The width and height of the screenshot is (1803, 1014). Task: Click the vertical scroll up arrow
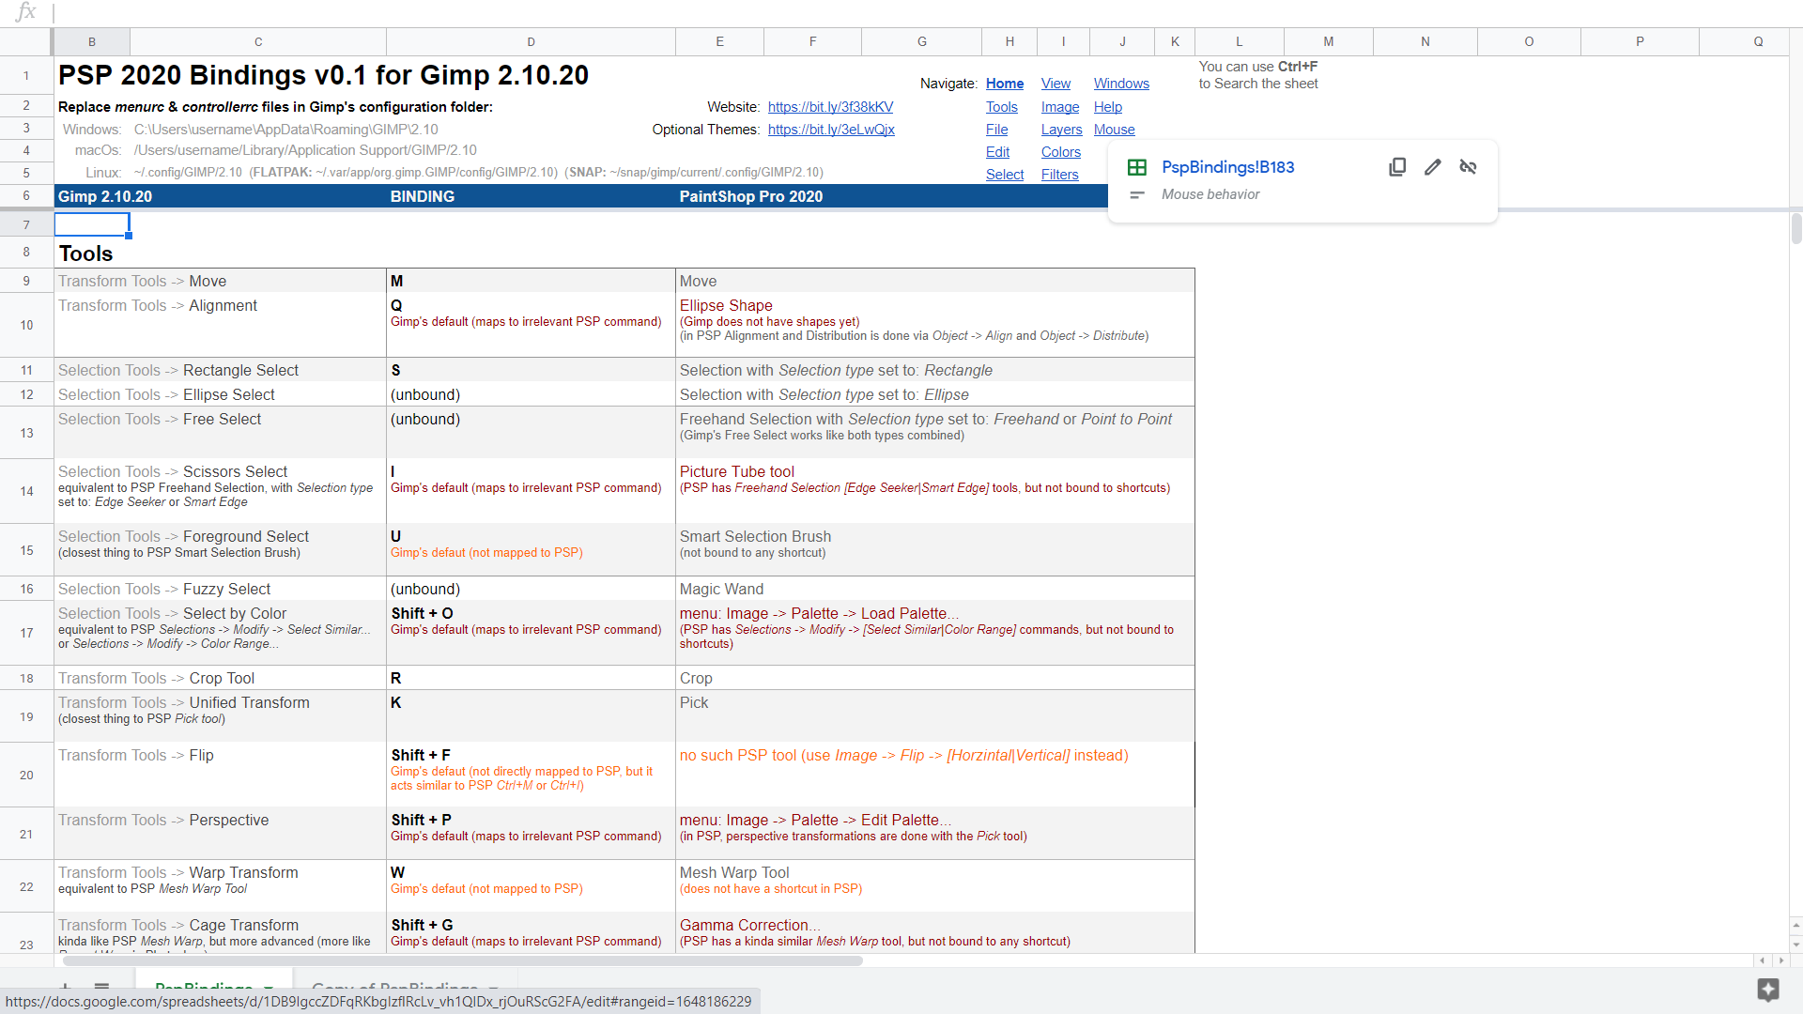pyautogui.click(x=1795, y=924)
